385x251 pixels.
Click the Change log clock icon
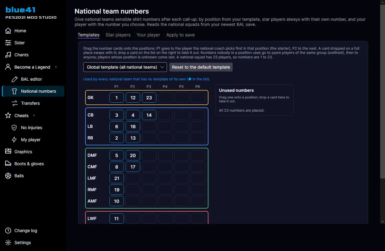pos(8,231)
